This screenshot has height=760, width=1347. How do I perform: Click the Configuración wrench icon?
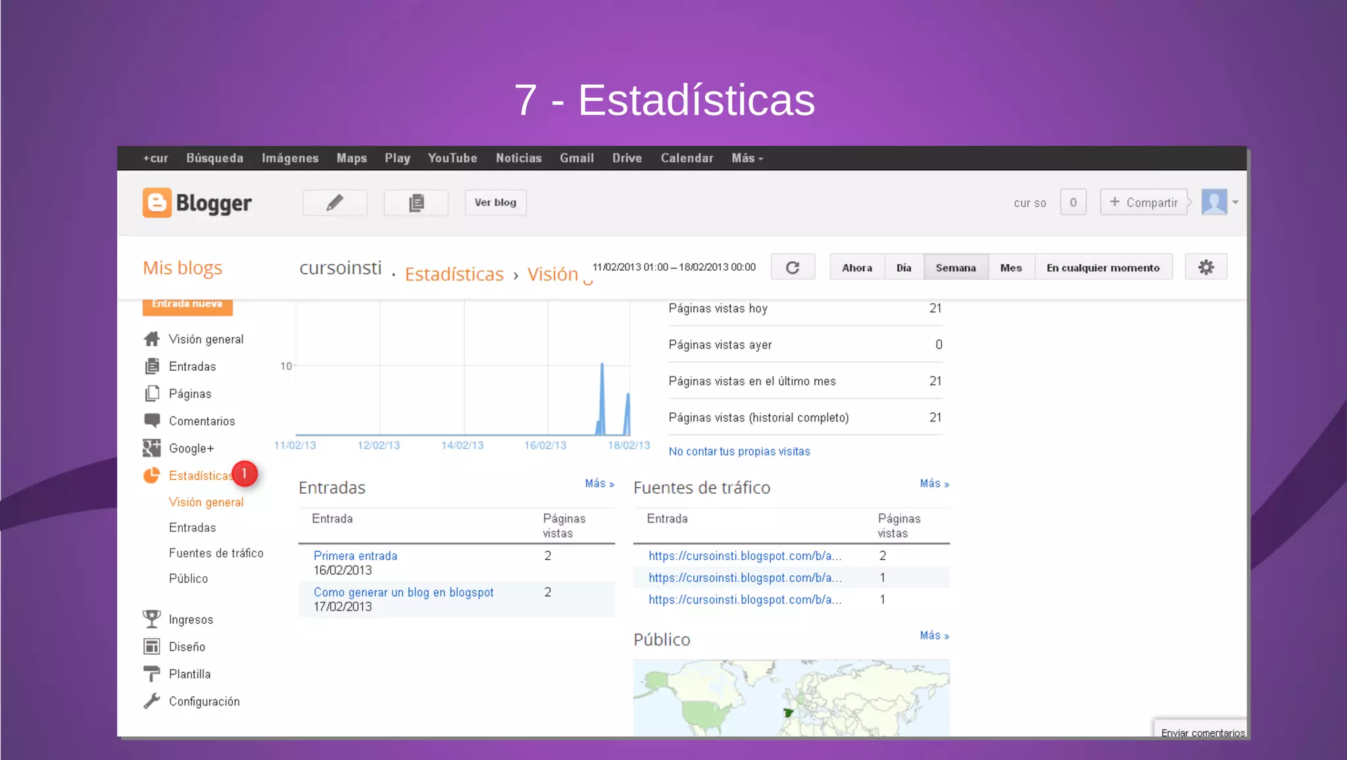[152, 701]
